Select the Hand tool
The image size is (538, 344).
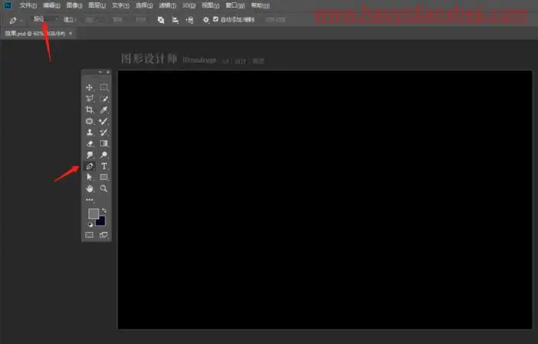click(x=89, y=188)
